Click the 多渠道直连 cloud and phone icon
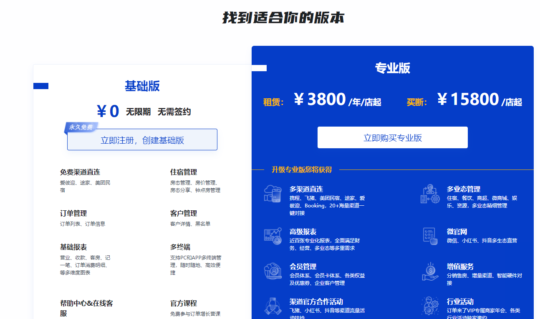Screen dimensions: 540x319 click(273, 194)
